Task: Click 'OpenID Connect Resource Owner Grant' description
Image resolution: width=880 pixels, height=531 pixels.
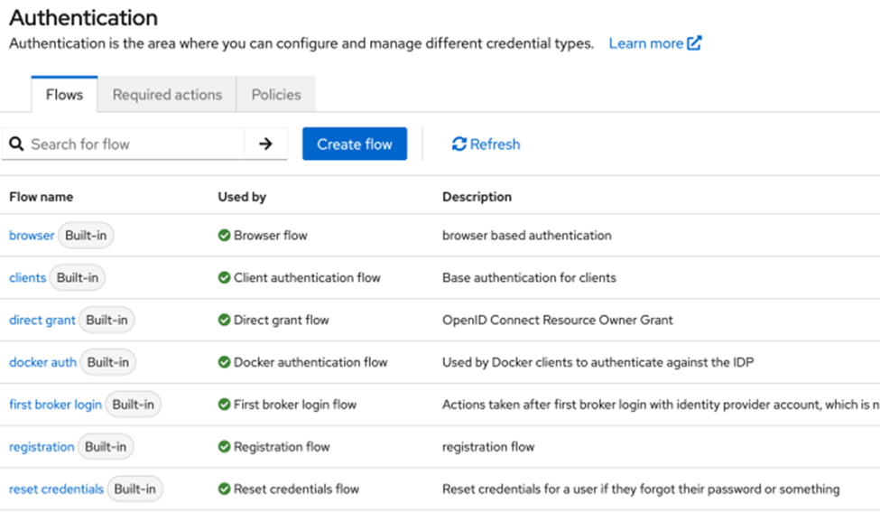Action: (x=557, y=320)
